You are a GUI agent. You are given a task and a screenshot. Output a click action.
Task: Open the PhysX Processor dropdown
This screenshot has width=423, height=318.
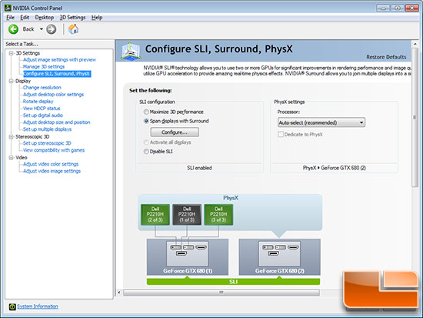click(x=321, y=122)
